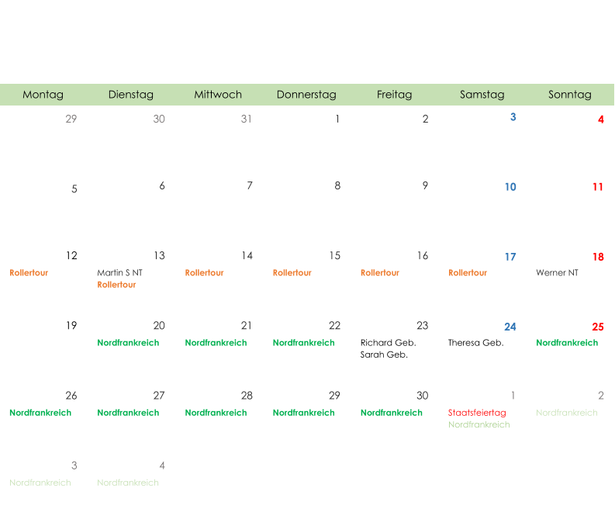Select the Donnerstag column header

click(x=306, y=95)
